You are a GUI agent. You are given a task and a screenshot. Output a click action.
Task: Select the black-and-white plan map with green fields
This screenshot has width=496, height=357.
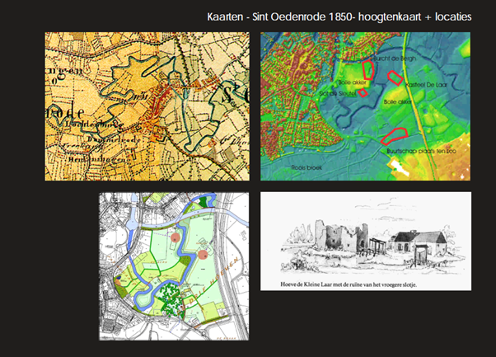174,266
